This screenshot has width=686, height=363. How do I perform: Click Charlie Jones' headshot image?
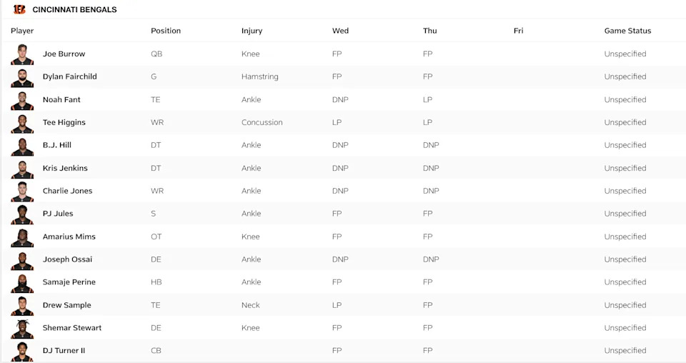point(22,192)
